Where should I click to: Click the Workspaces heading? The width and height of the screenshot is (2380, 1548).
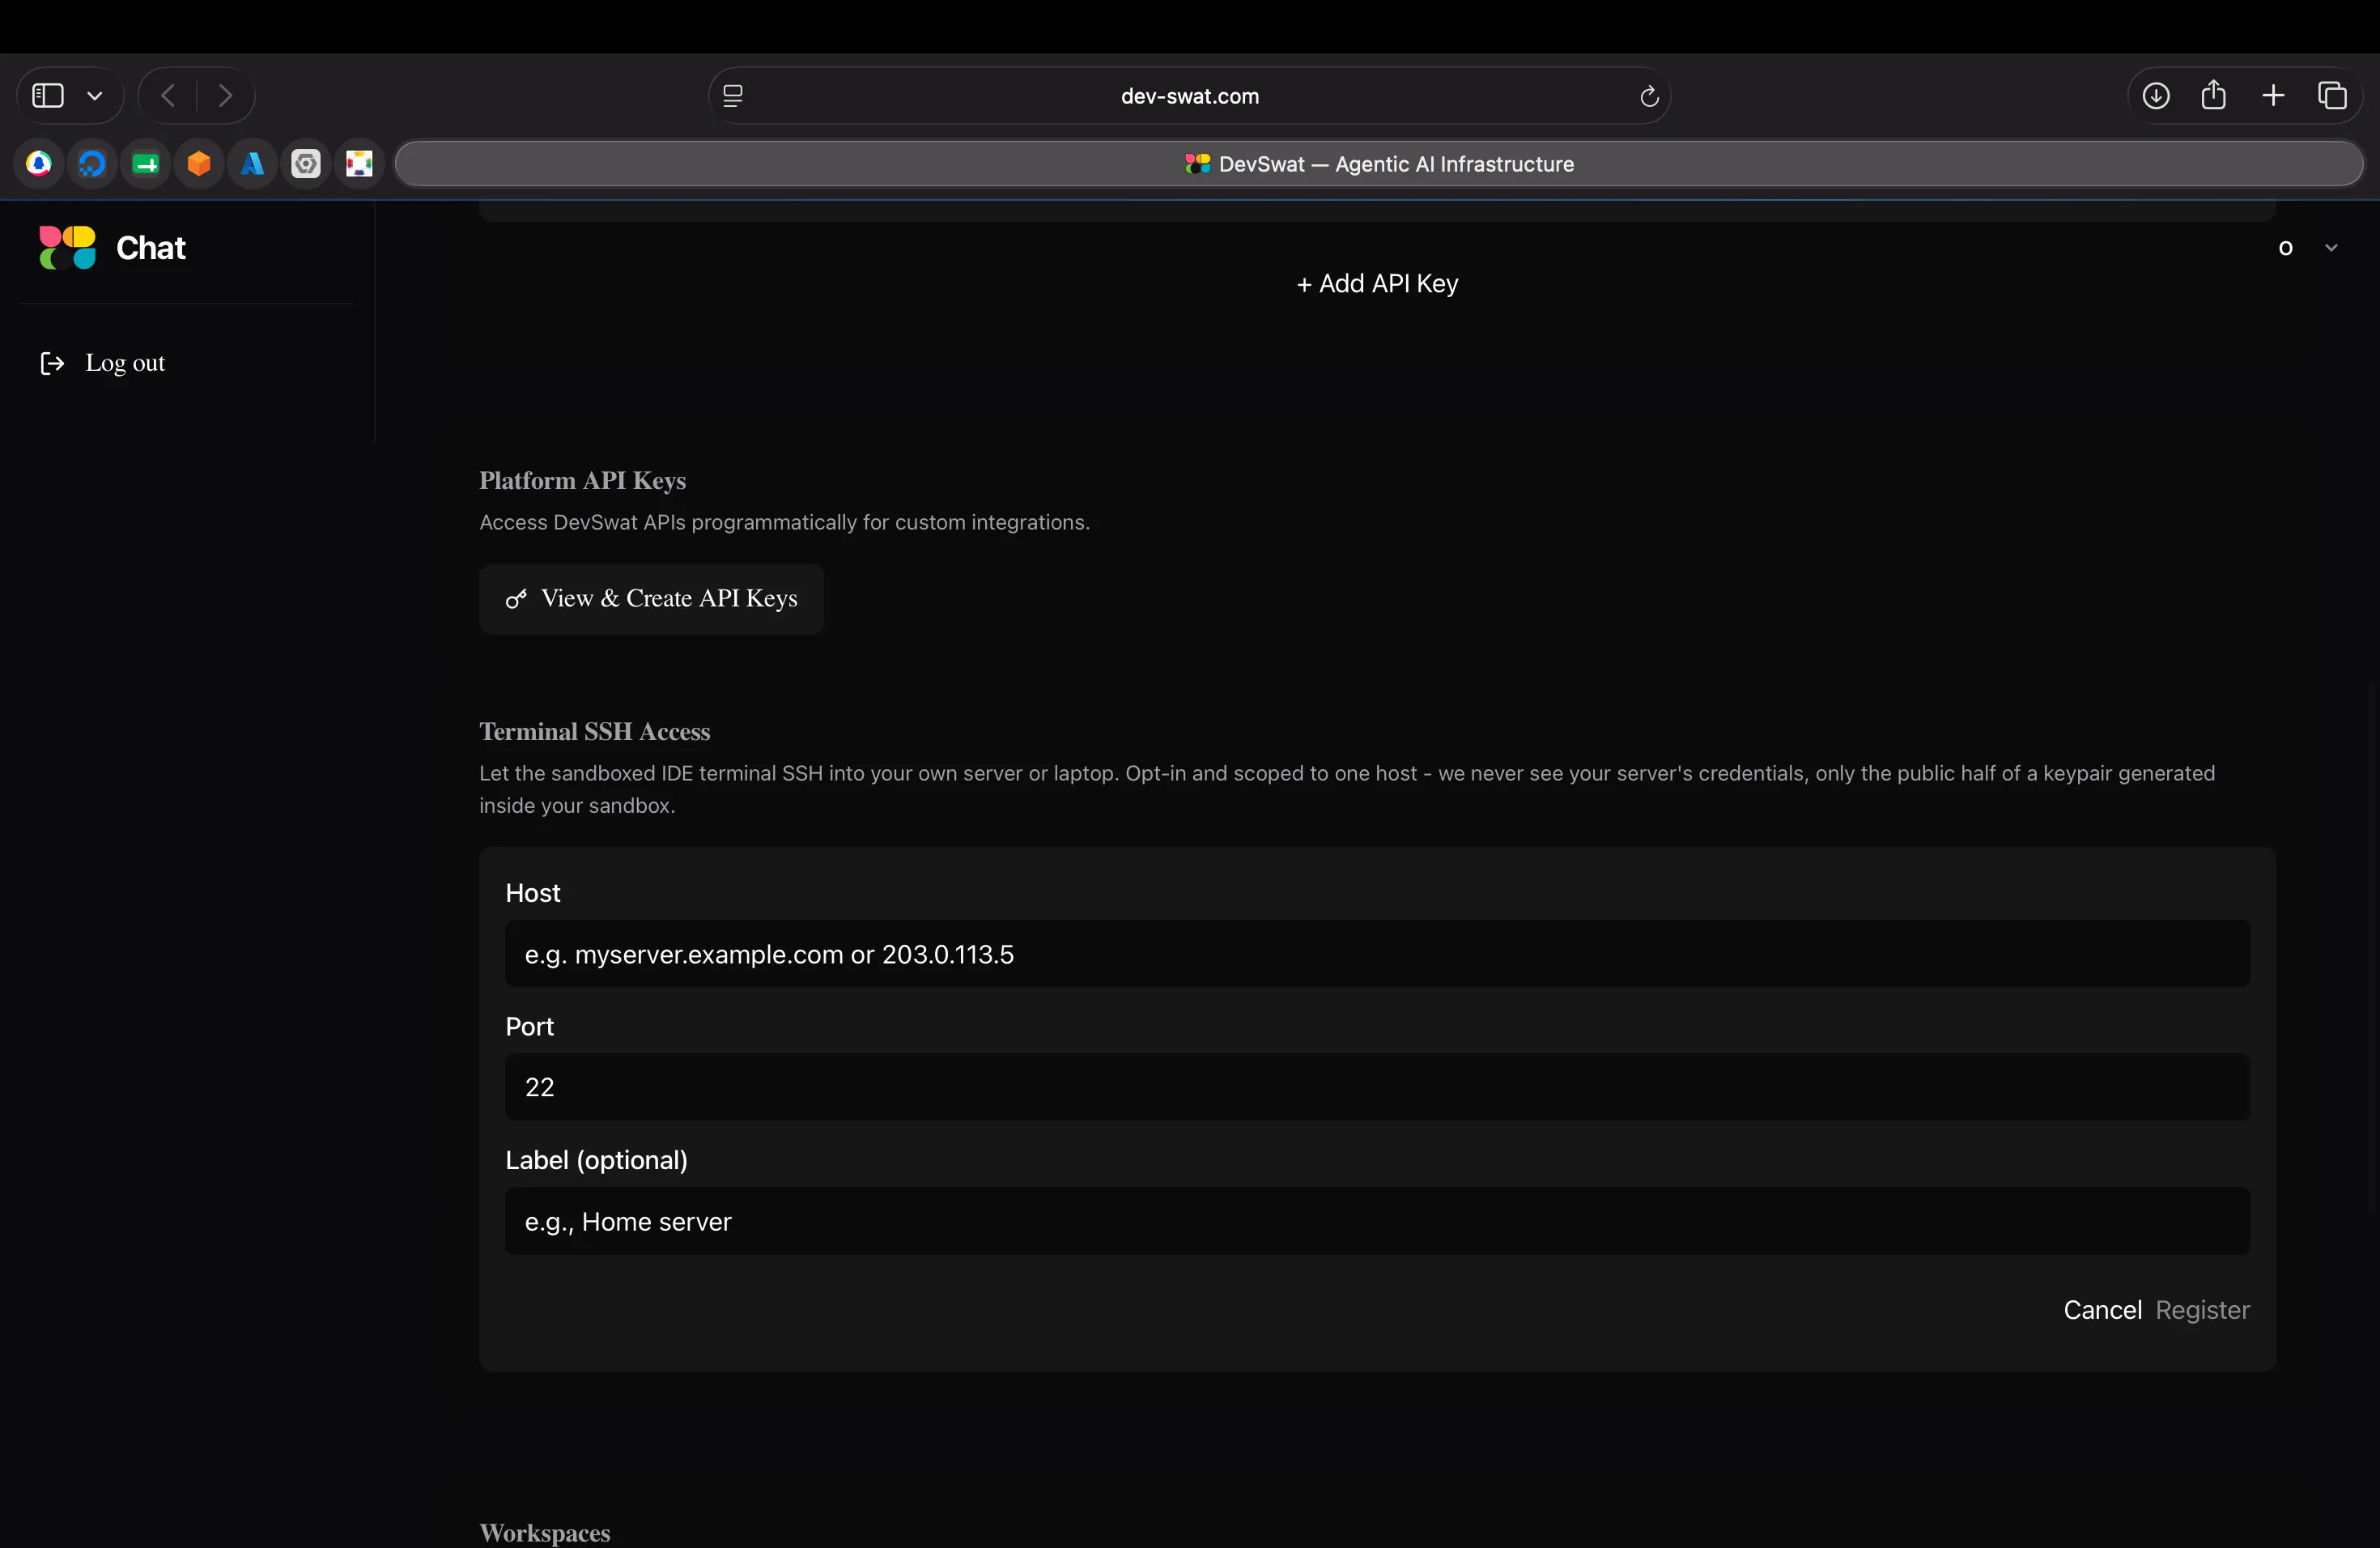click(x=544, y=1533)
